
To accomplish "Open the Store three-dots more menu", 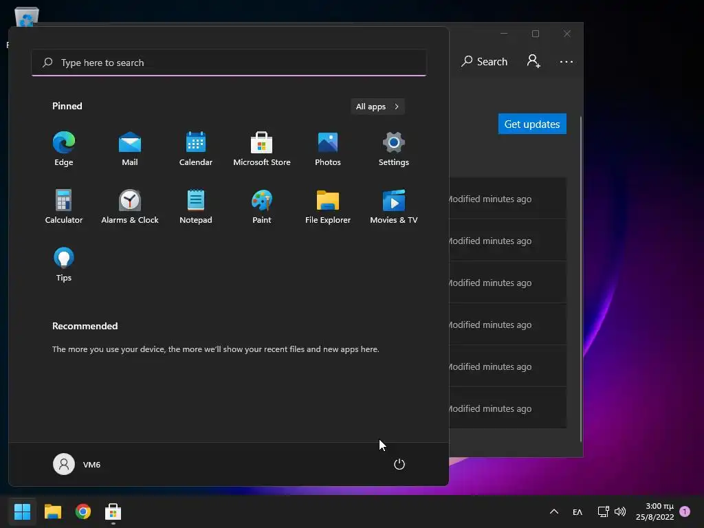I will coord(566,61).
